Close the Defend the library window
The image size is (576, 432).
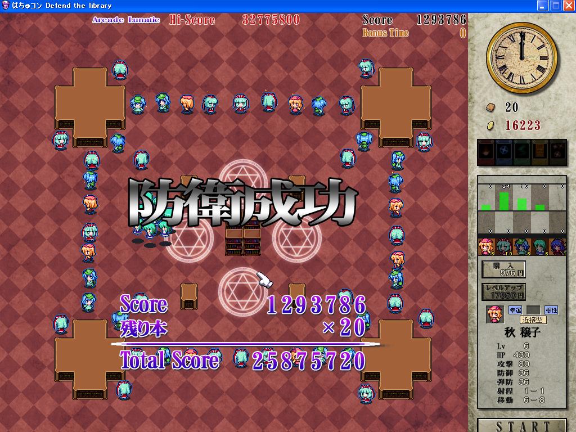pyautogui.click(x=569, y=6)
